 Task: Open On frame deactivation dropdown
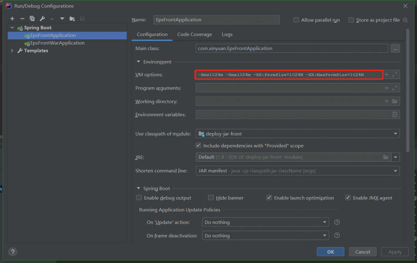[266, 236]
